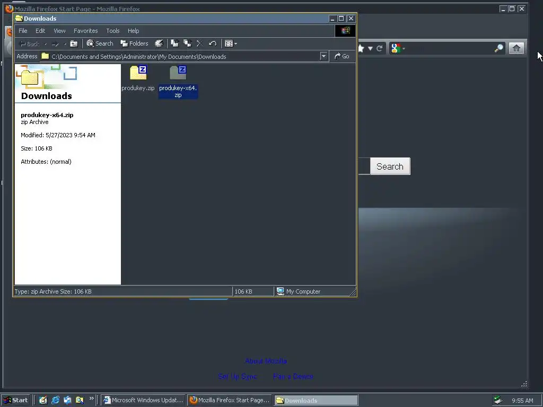Image resolution: width=543 pixels, height=407 pixels.
Task: Click the Start button
Action: 15,400
